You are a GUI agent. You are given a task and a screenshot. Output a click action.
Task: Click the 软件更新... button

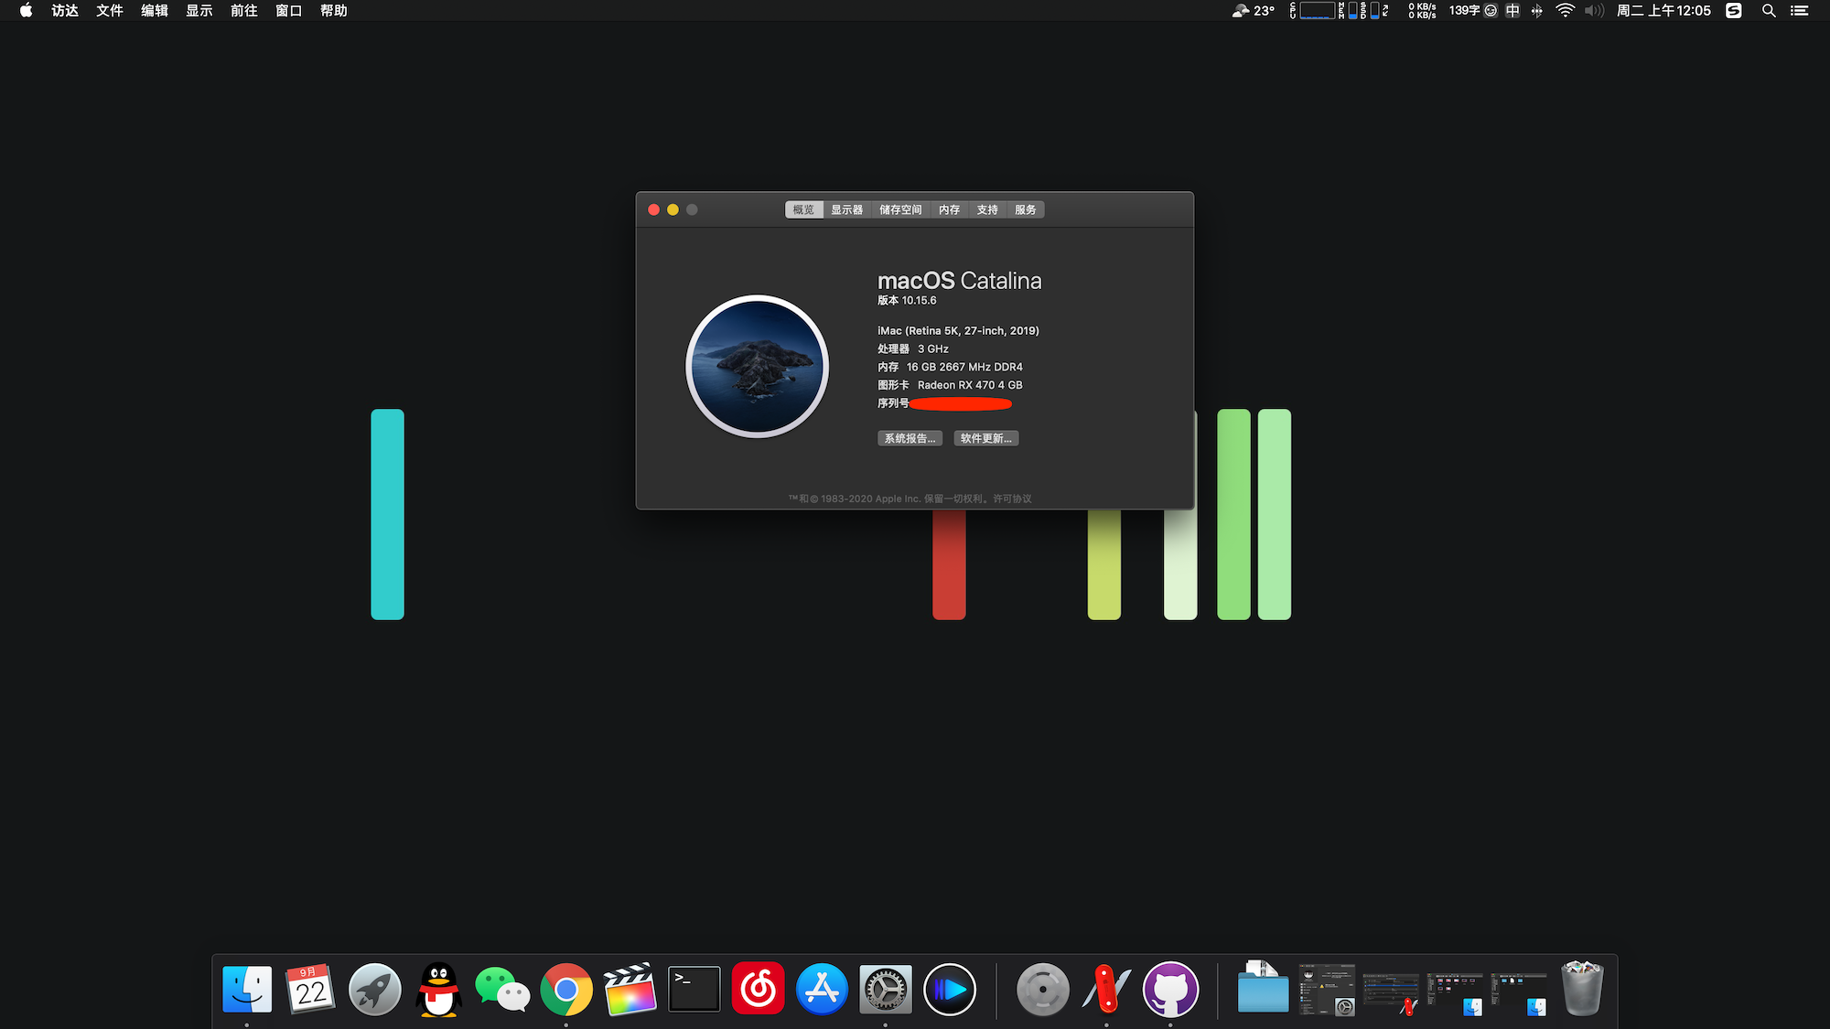[x=985, y=438]
